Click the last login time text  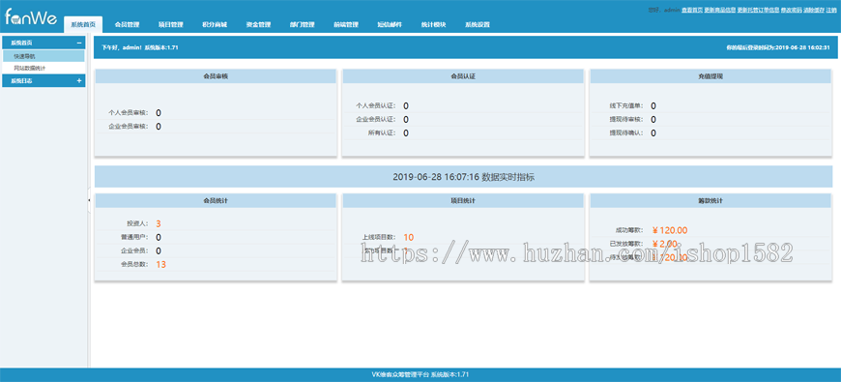pyautogui.click(x=778, y=47)
